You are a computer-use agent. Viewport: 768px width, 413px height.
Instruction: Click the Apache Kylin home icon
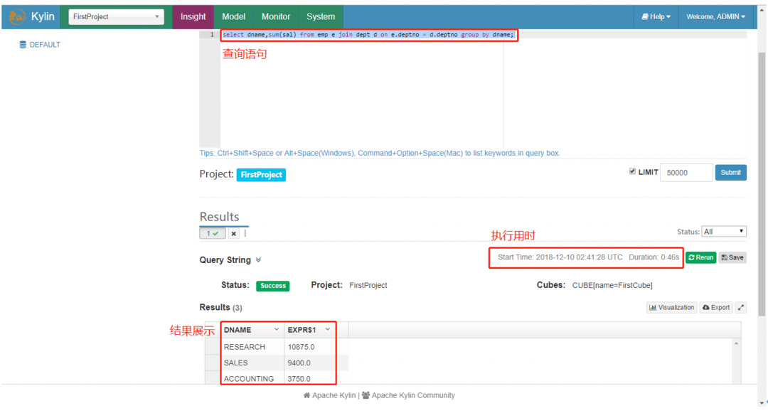(306, 395)
